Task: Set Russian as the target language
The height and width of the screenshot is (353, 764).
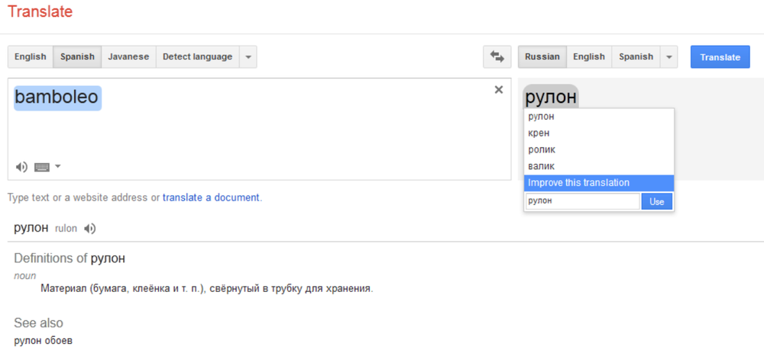Action: [542, 57]
